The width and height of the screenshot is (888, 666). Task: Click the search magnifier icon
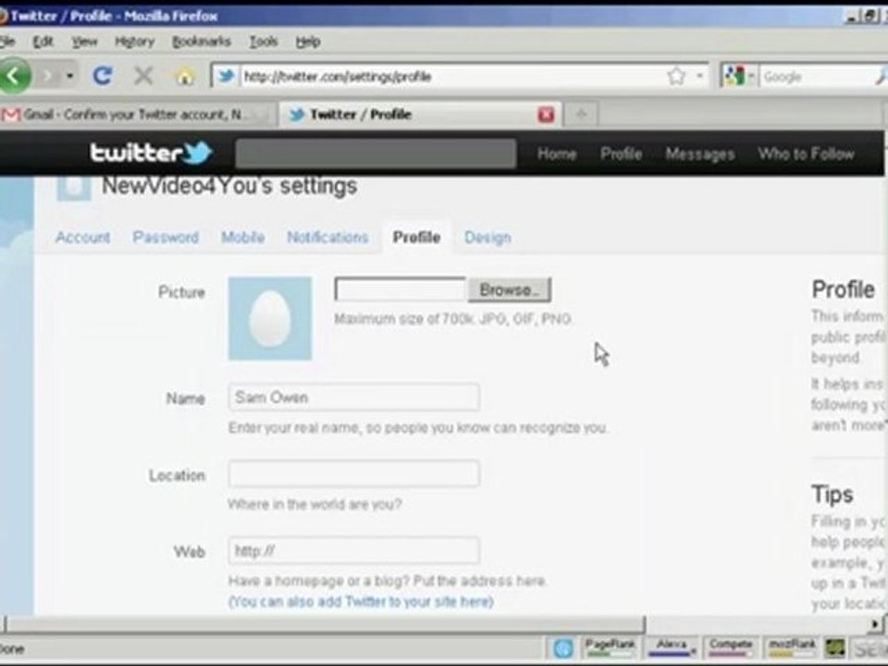click(882, 76)
